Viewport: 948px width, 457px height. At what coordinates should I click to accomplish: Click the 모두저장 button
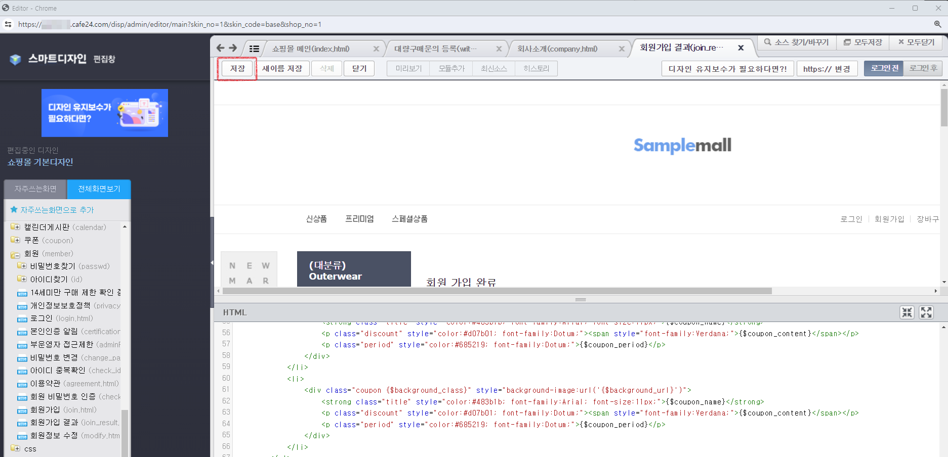click(x=863, y=42)
